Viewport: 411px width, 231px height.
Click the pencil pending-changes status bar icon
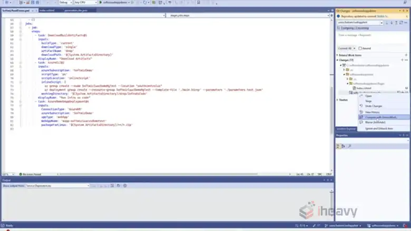pyautogui.click(x=314, y=226)
